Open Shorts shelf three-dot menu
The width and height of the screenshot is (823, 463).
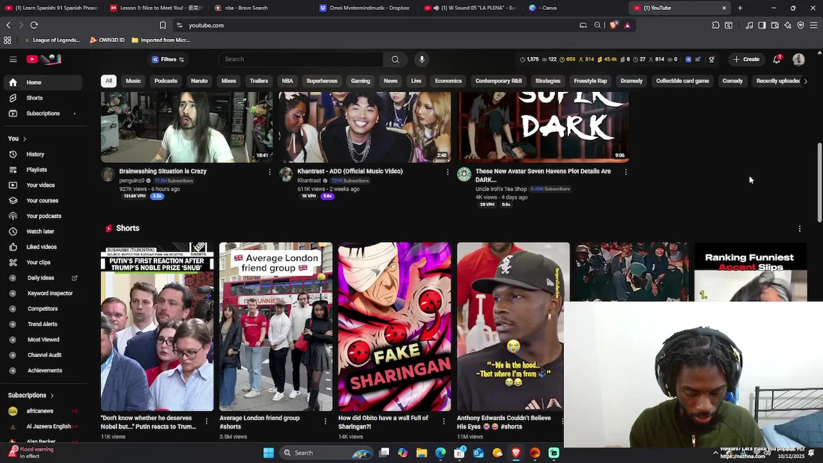[799, 228]
